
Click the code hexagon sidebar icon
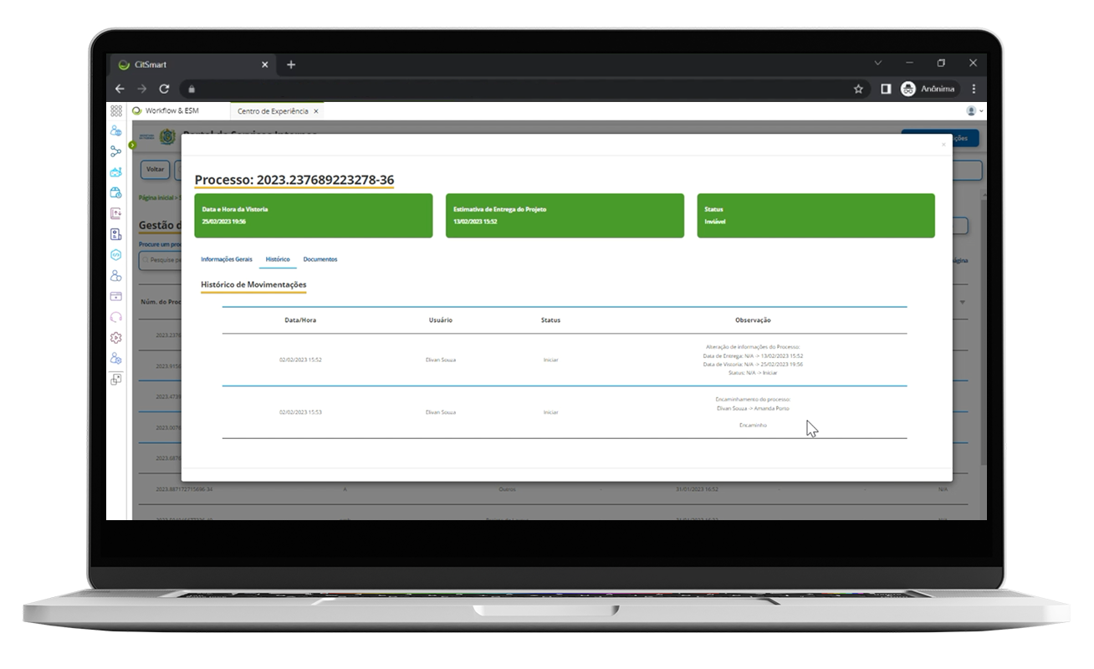coord(116,255)
